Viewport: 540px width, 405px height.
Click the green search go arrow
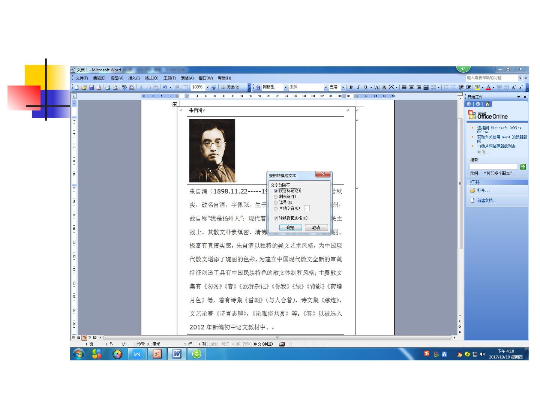pos(523,166)
